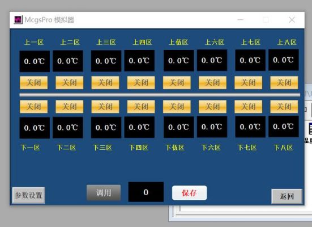Image resolution: width=312 pixels, height=227 pixels.
Task: Click the gray 调用 recall button
Action: [x=104, y=193]
